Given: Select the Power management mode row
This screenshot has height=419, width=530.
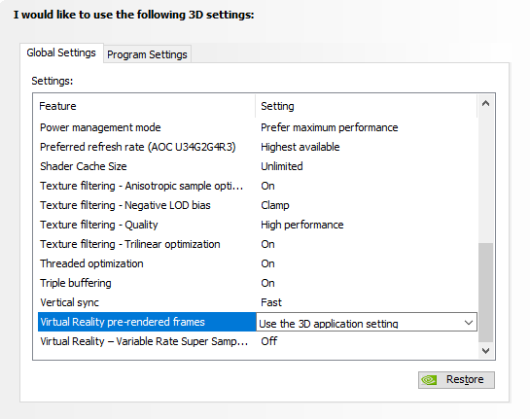Looking at the screenshot, I should coord(258,127).
